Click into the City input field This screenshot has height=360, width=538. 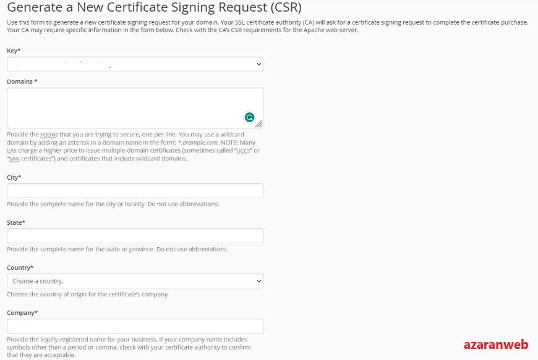(x=135, y=191)
